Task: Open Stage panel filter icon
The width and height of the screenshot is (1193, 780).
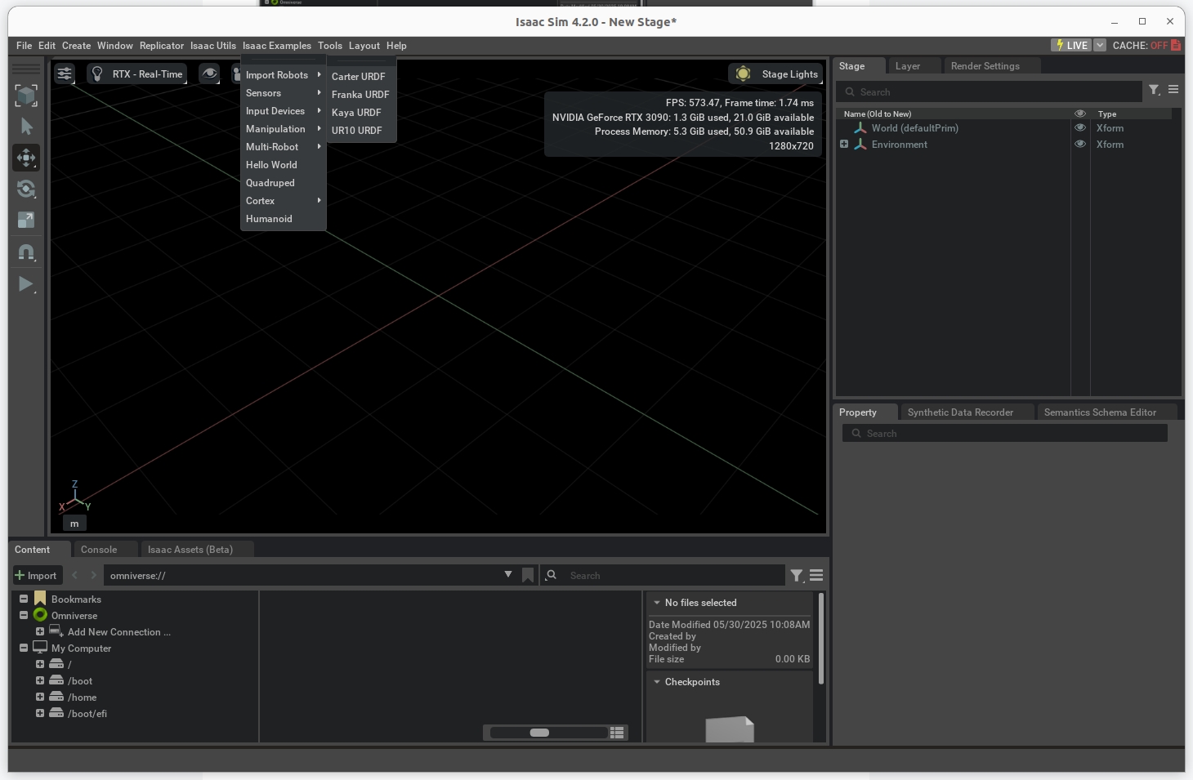Action: [x=1155, y=91]
